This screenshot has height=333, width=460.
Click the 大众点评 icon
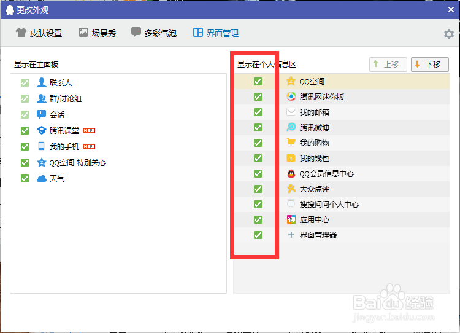pos(291,189)
